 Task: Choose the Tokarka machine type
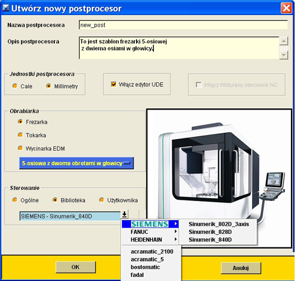[x=20, y=135]
